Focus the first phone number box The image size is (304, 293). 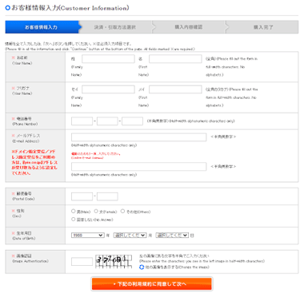tap(82, 121)
